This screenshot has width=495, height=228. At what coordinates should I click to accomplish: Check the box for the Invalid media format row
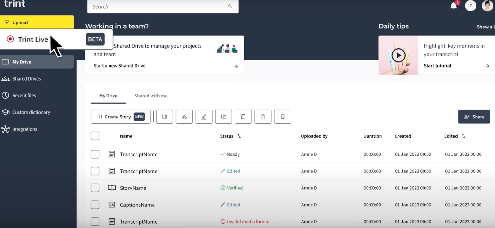coord(95,221)
